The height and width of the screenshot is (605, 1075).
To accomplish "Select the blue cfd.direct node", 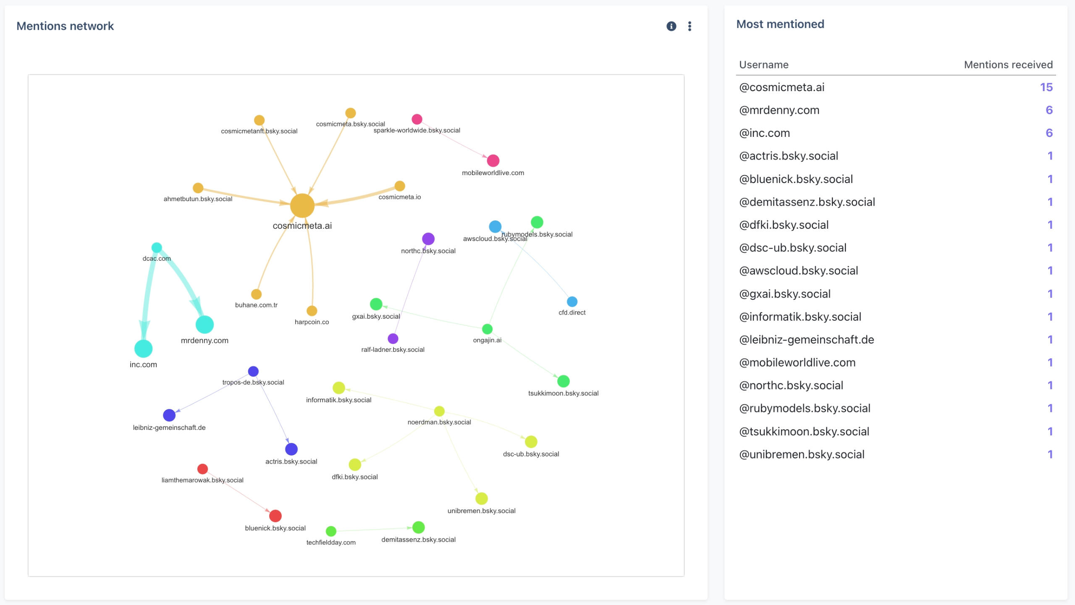I will 572,301.
